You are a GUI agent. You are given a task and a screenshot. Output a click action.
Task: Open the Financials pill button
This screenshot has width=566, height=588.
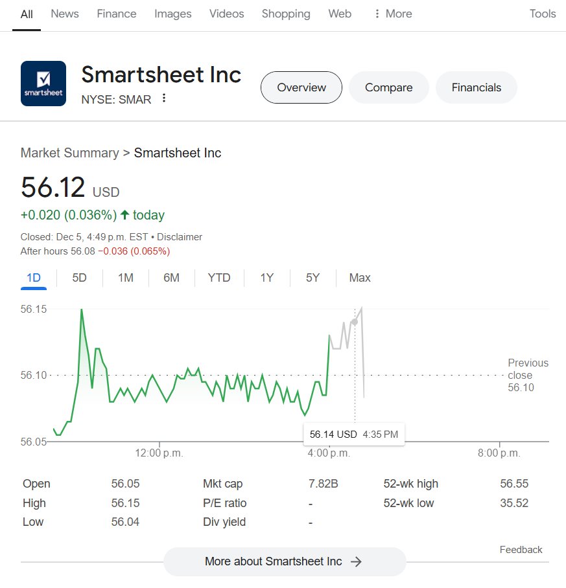(x=477, y=87)
